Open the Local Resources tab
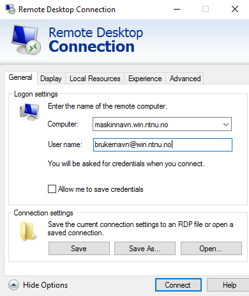The width and height of the screenshot is (249, 296). pyautogui.click(x=95, y=79)
